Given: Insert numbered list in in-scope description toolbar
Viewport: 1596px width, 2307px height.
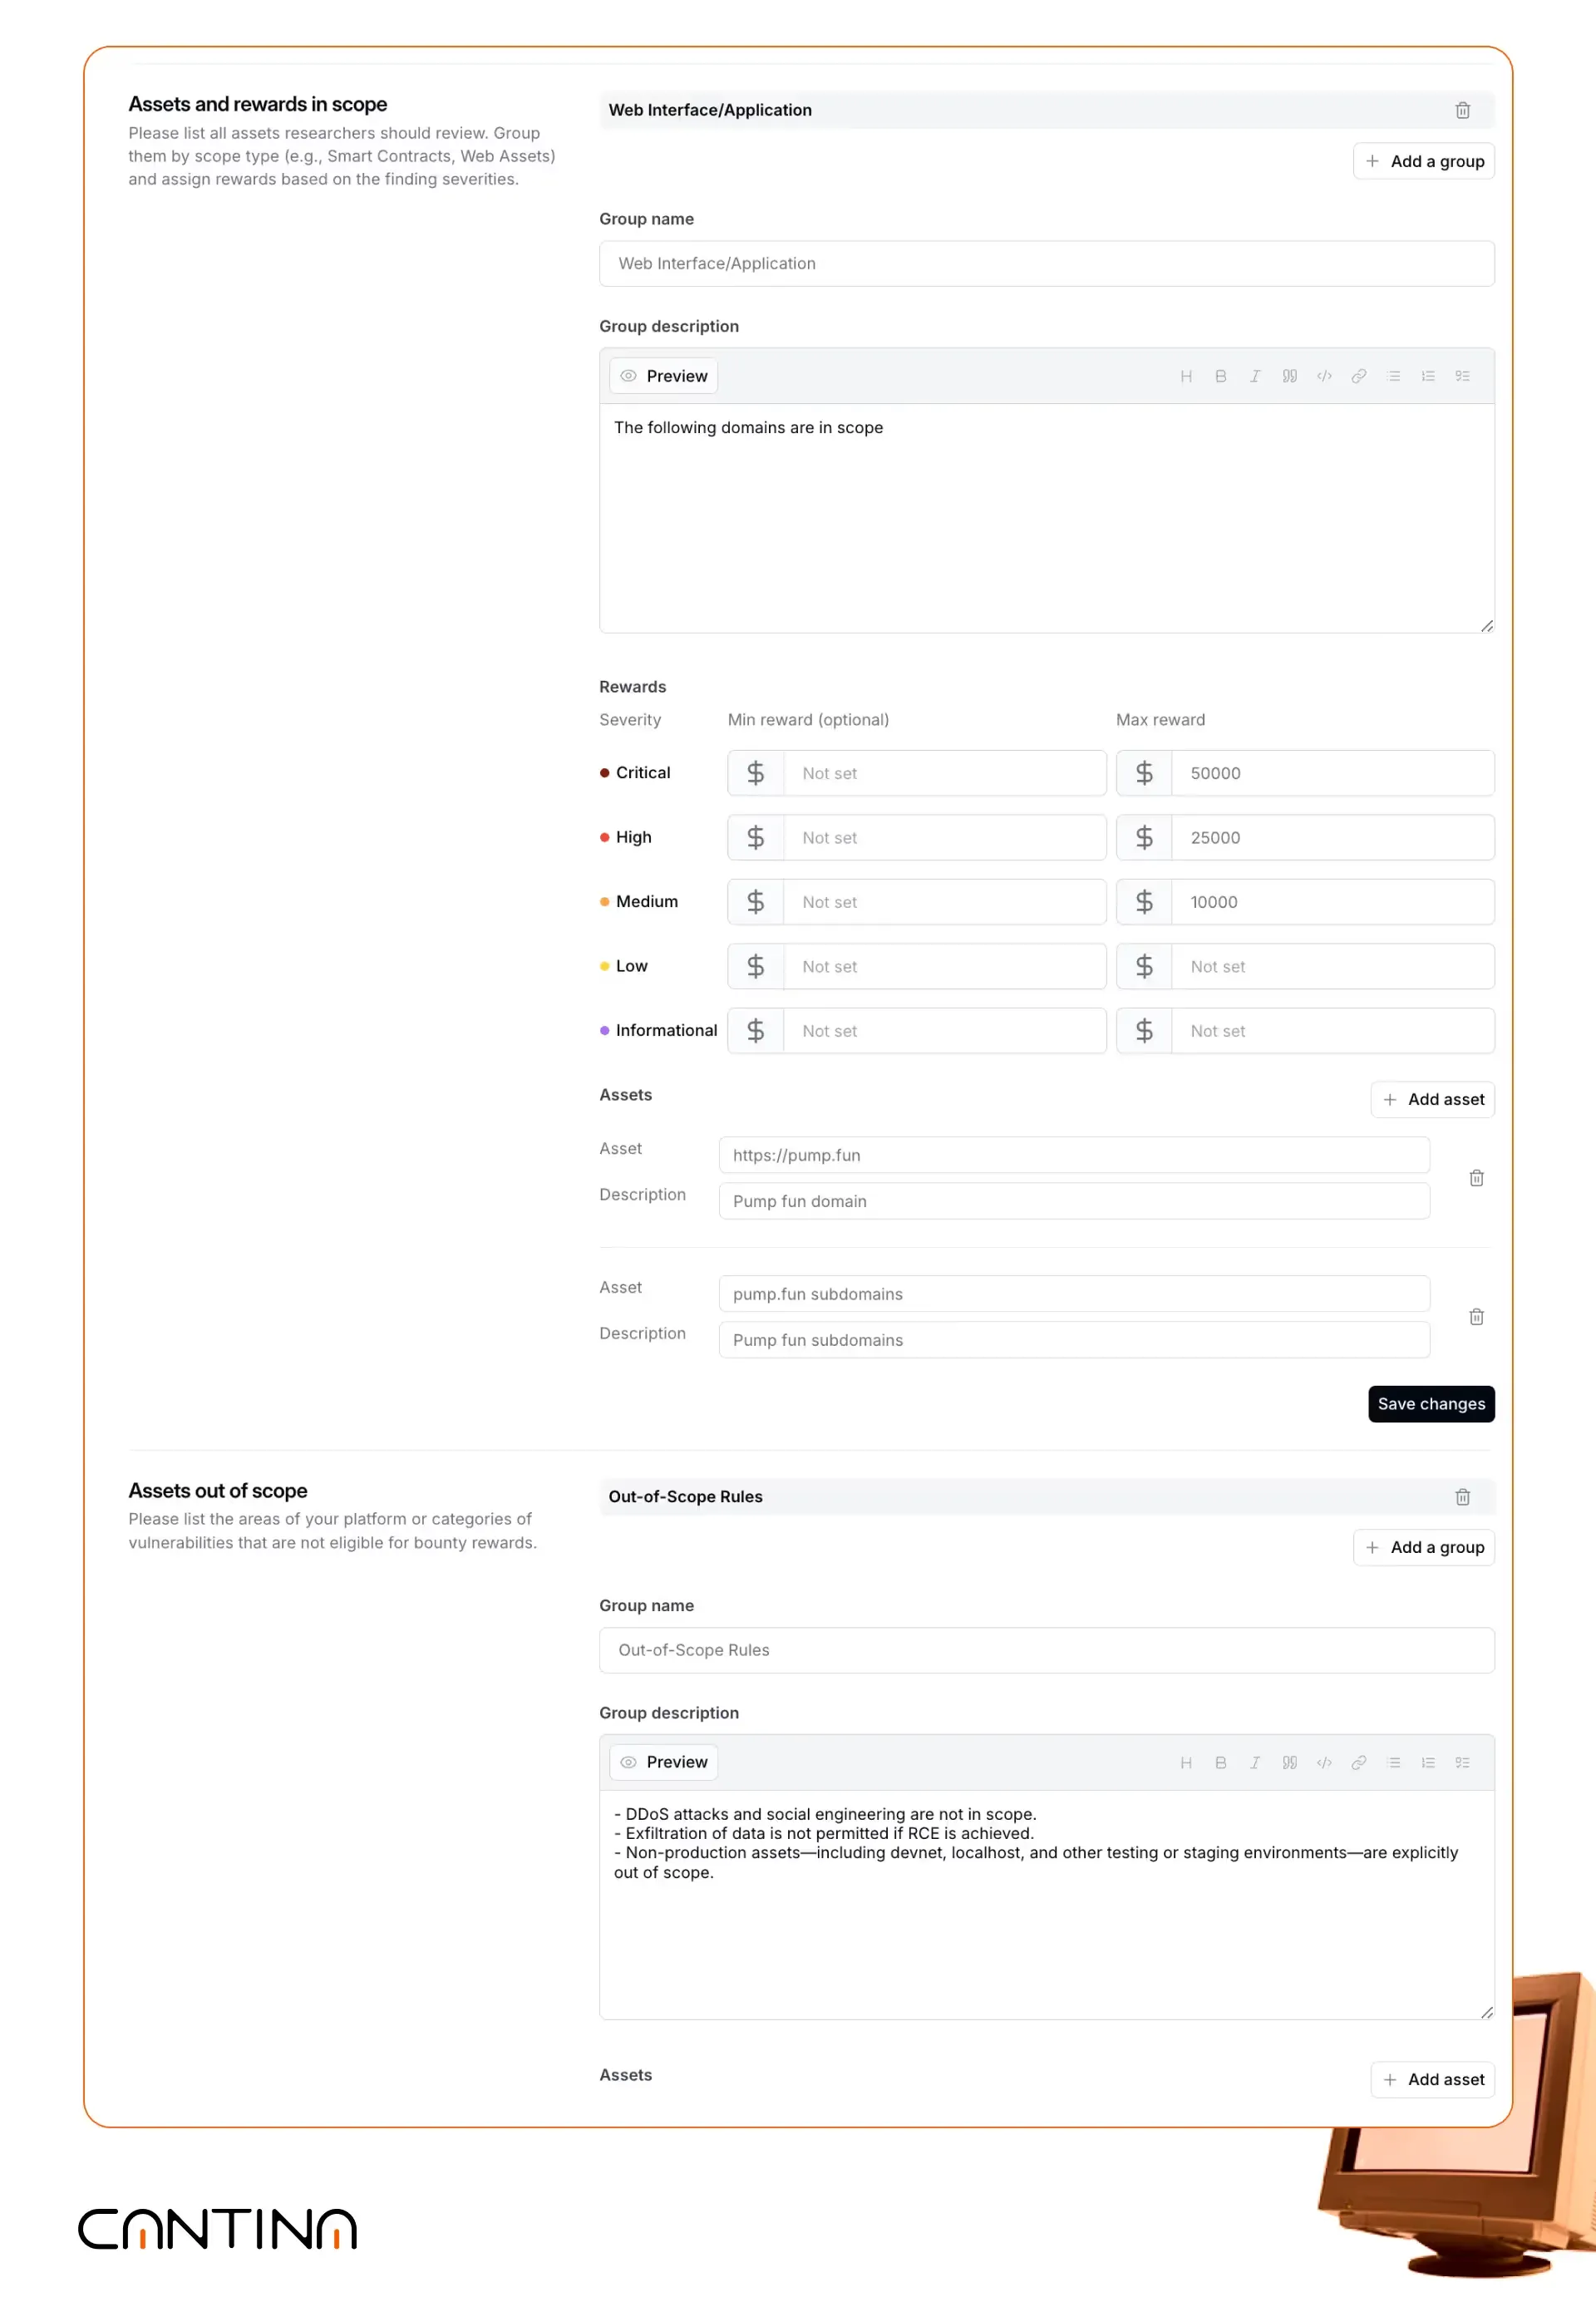Looking at the screenshot, I should (1428, 376).
